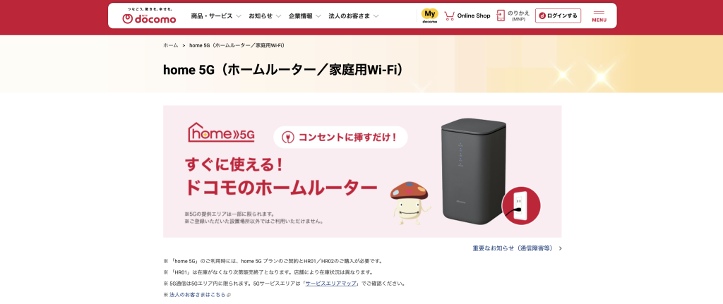Click the wall outlet circle icon

(x=520, y=205)
